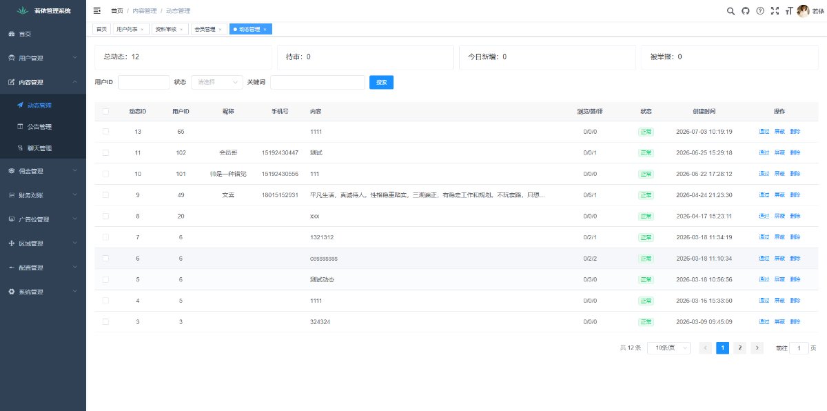Click 屏蔽 for 动态ID 11 row
This screenshot has height=411, width=827.
click(x=779, y=152)
